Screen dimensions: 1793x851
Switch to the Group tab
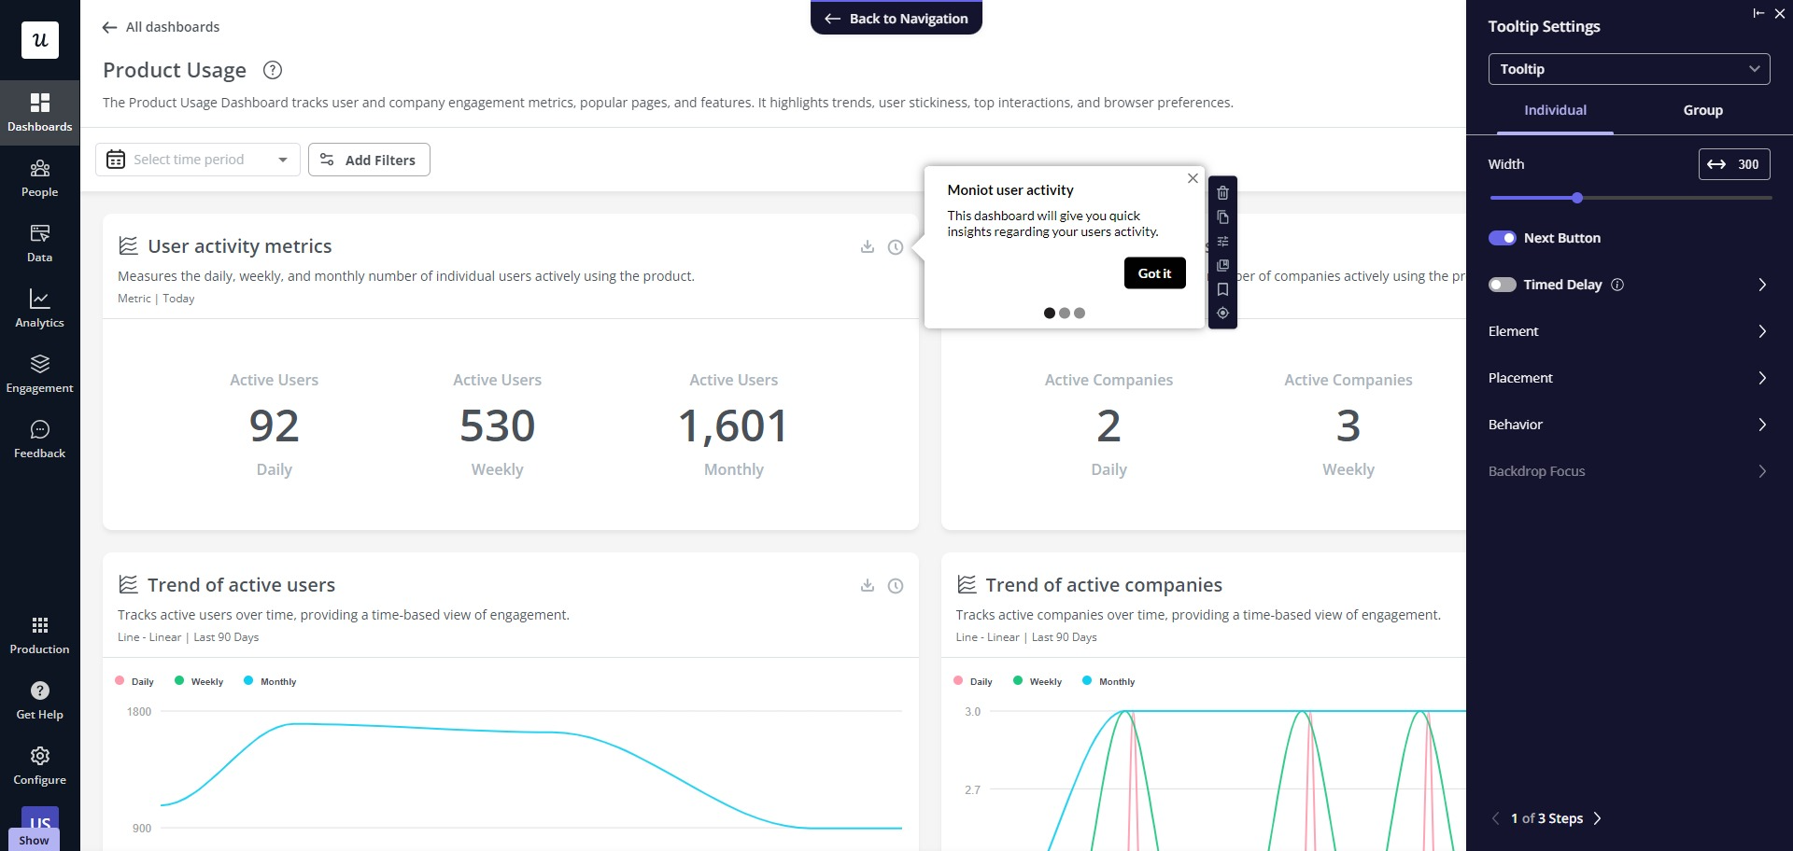(1701, 110)
